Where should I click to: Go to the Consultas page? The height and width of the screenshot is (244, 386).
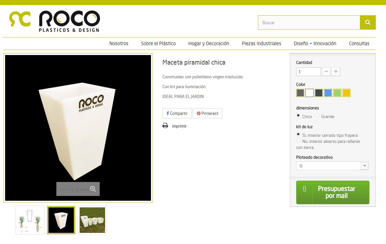click(x=359, y=44)
